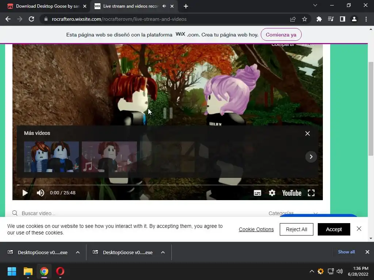Play the YouTube video
This screenshot has width=374, height=280.
tap(25, 193)
